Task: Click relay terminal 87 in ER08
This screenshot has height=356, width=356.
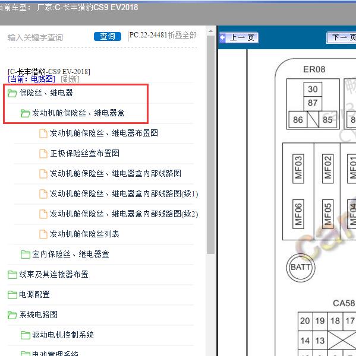Action: click(x=313, y=103)
